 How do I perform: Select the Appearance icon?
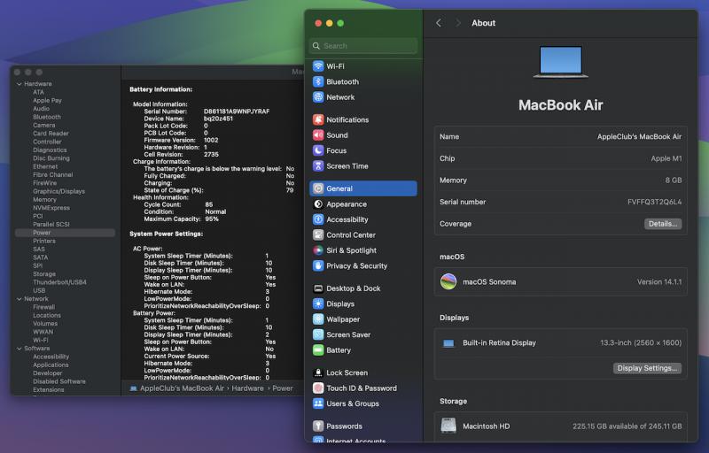[318, 204]
